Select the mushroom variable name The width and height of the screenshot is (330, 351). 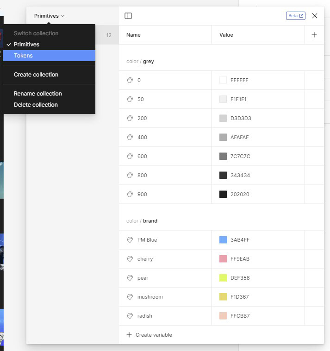(150, 297)
